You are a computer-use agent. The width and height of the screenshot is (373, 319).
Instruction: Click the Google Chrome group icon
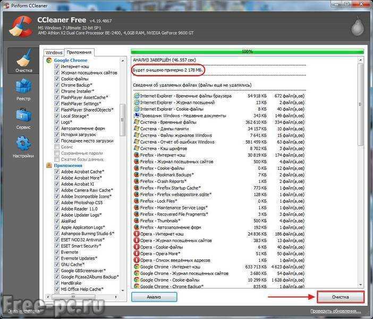[x=49, y=60]
